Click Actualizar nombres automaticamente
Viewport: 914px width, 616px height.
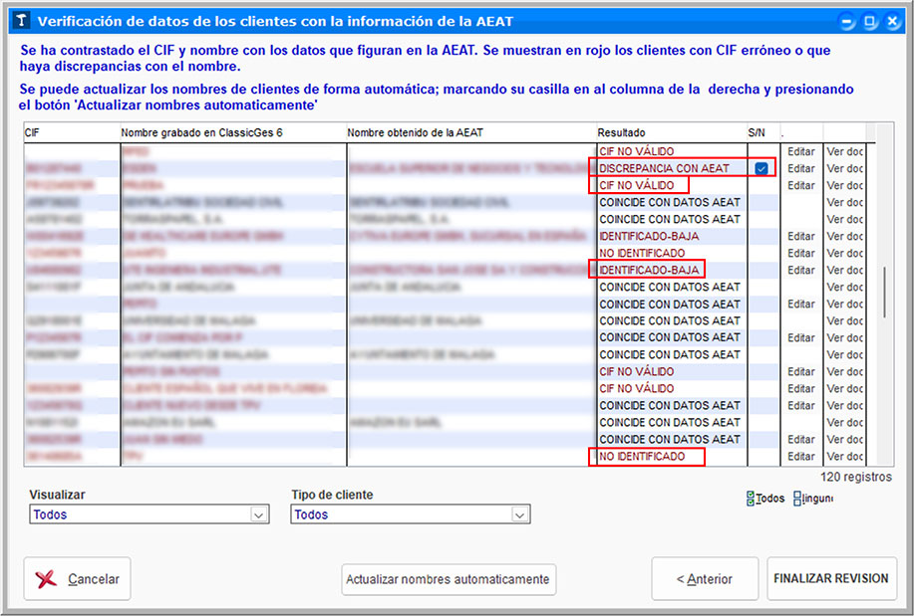[x=448, y=579]
